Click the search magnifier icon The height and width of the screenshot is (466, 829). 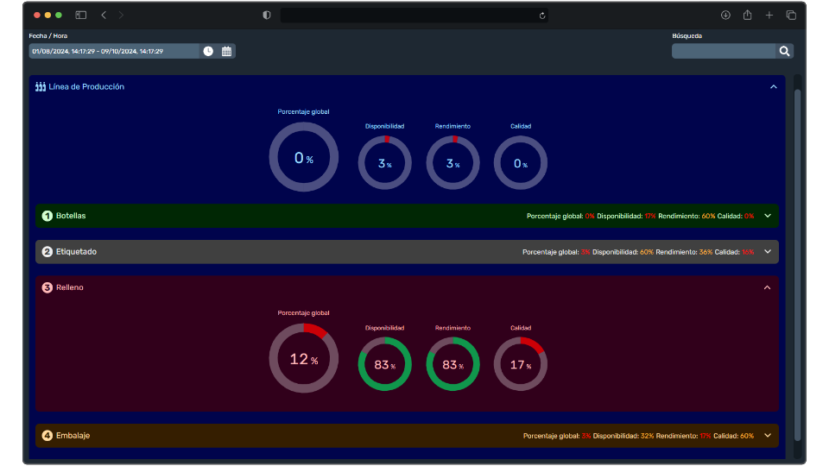(x=784, y=52)
